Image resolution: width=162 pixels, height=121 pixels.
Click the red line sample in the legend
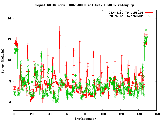[x=149, y=13]
